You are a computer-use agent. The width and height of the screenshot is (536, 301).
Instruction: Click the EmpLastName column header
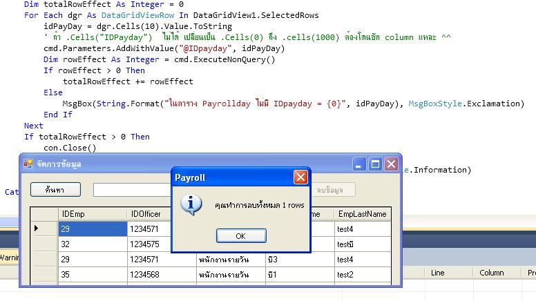pos(363,214)
